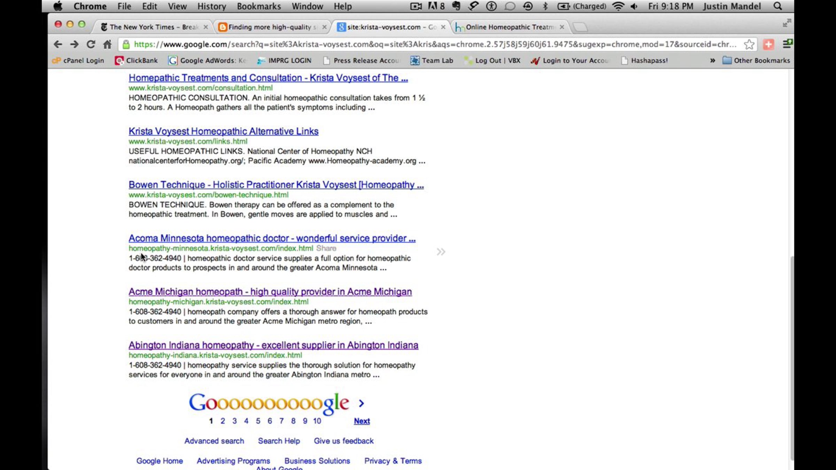
Task: Expand hidden bookmarks overflow chevron
Action: (x=712, y=61)
